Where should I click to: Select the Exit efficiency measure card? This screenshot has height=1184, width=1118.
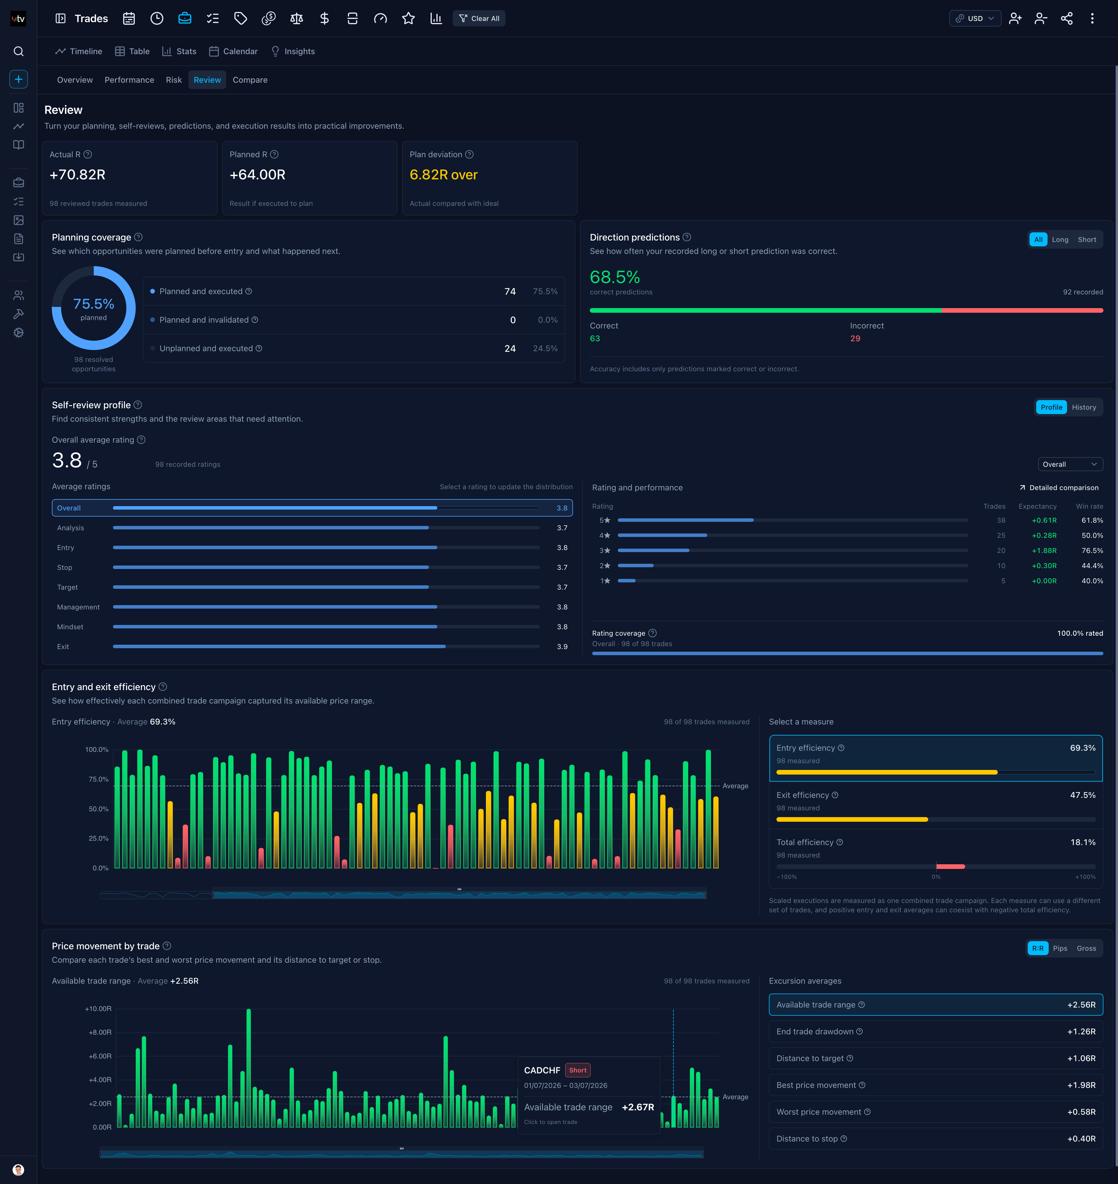coord(936,805)
